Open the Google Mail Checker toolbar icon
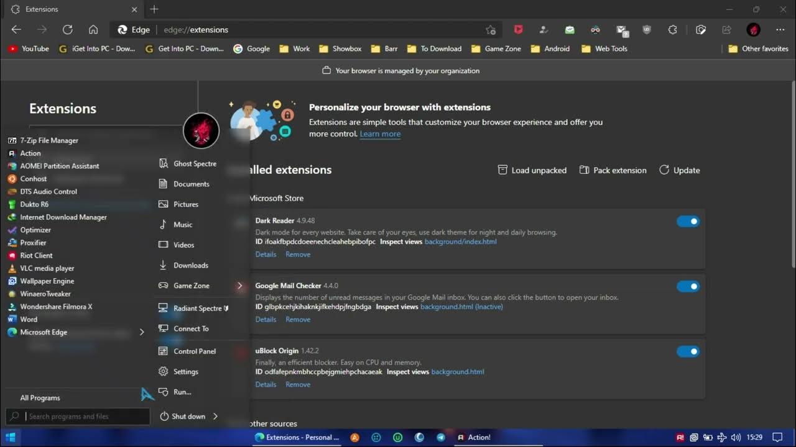The height and width of the screenshot is (447, 796). (622, 30)
